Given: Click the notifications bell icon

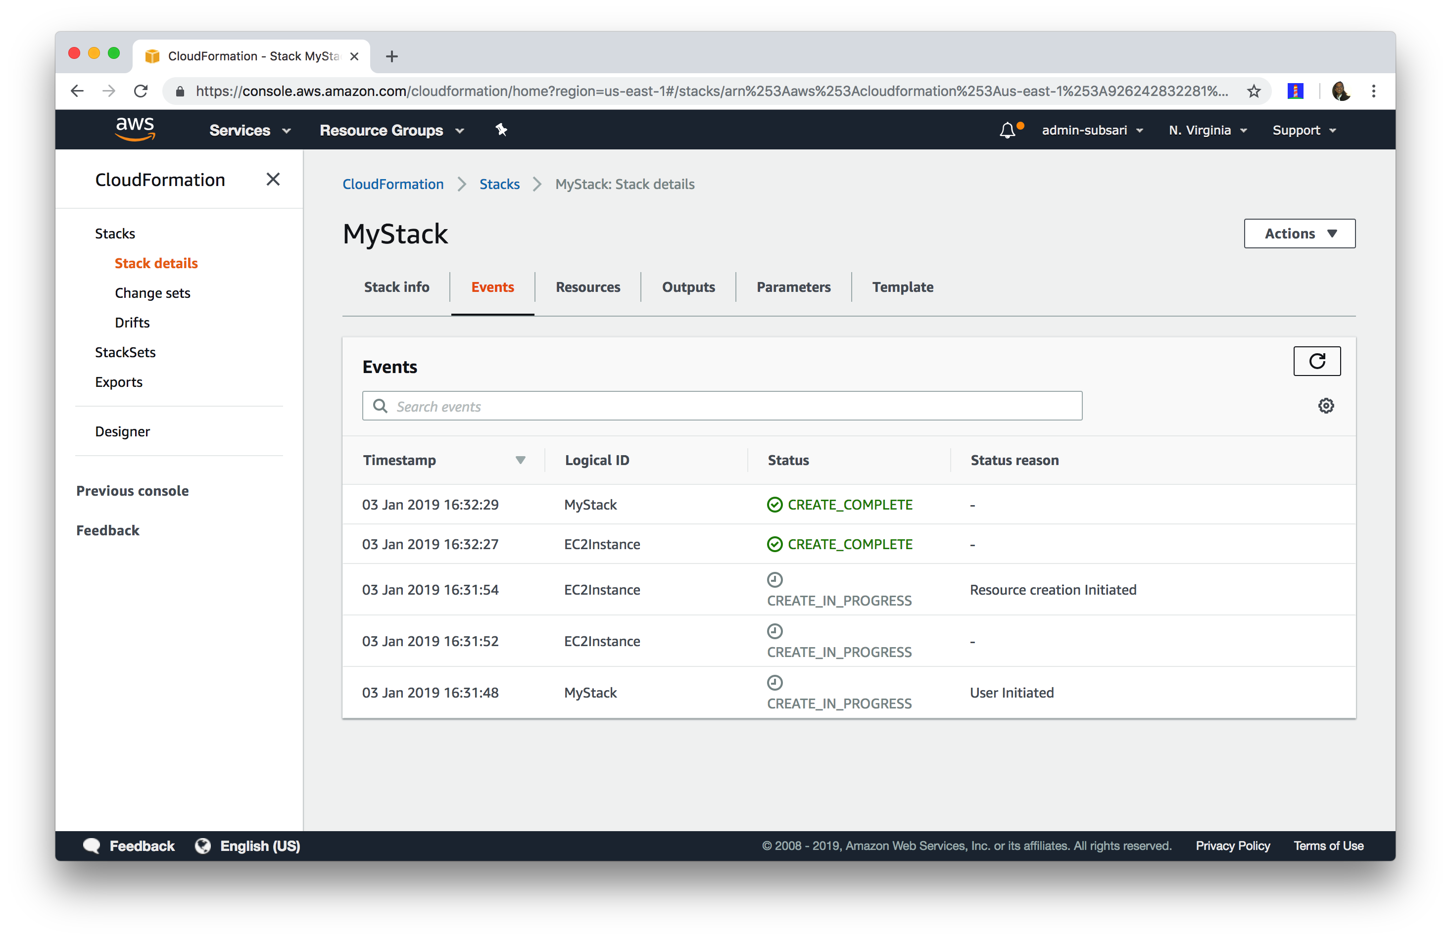Looking at the screenshot, I should pos(1007,131).
